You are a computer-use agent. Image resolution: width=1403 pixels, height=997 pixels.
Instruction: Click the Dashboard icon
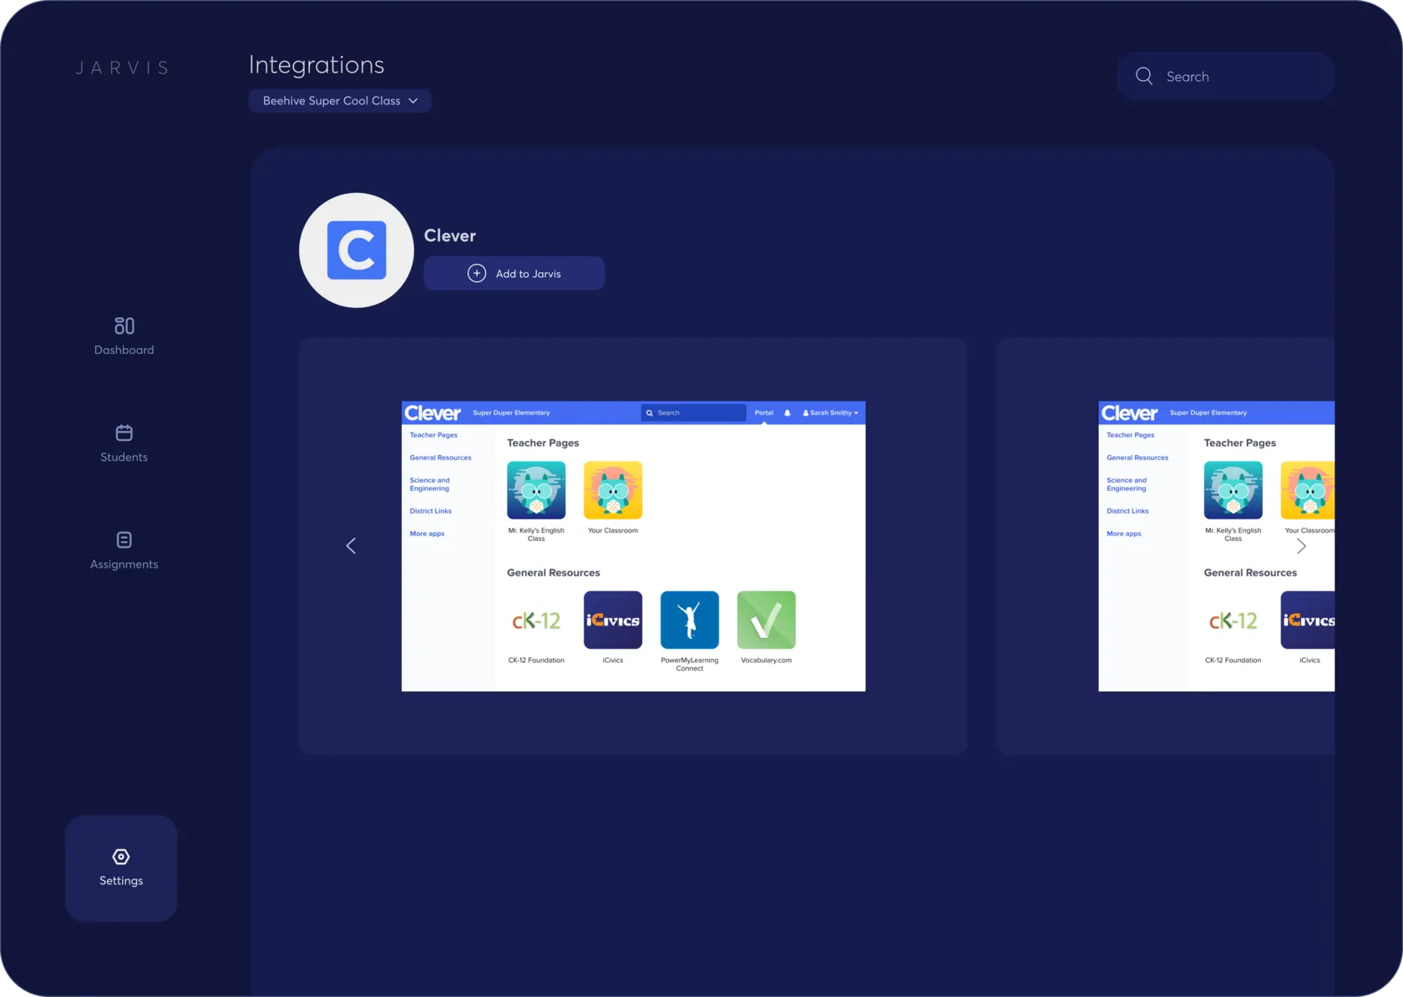coord(124,326)
